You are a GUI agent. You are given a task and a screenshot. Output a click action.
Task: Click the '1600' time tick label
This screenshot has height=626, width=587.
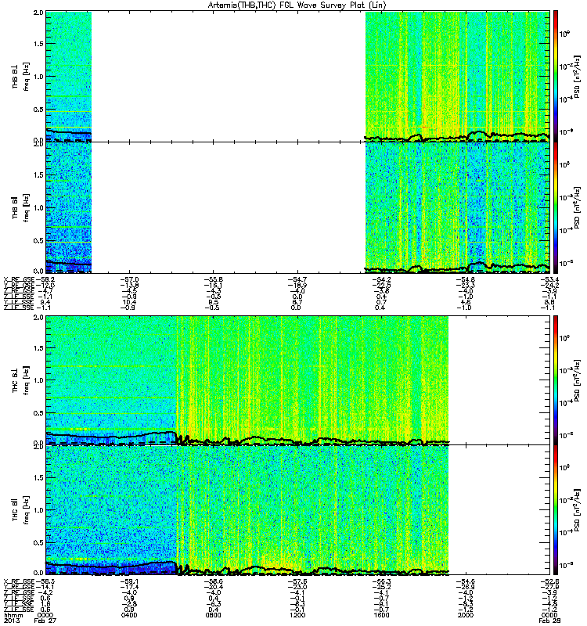[x=381, y=615]
